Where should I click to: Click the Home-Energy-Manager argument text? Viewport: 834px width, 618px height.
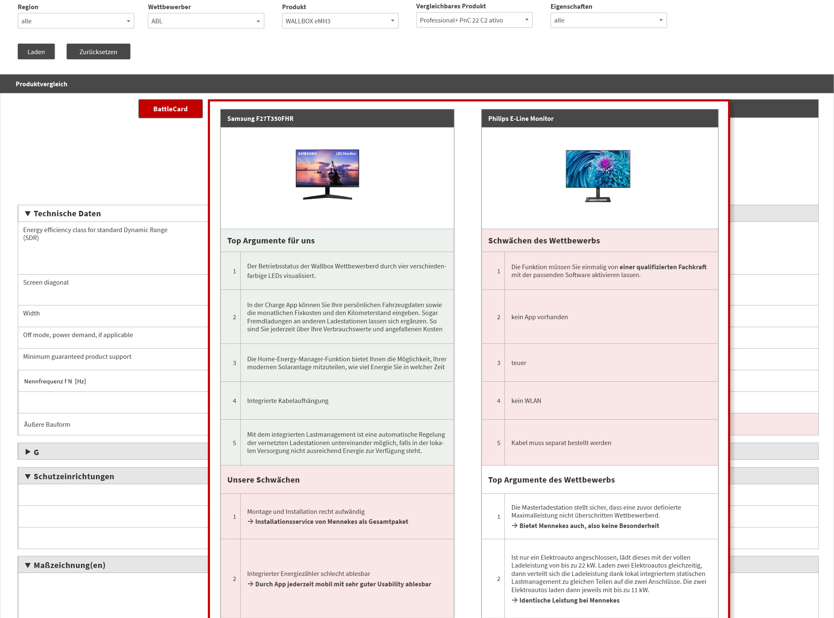[347, 363]
